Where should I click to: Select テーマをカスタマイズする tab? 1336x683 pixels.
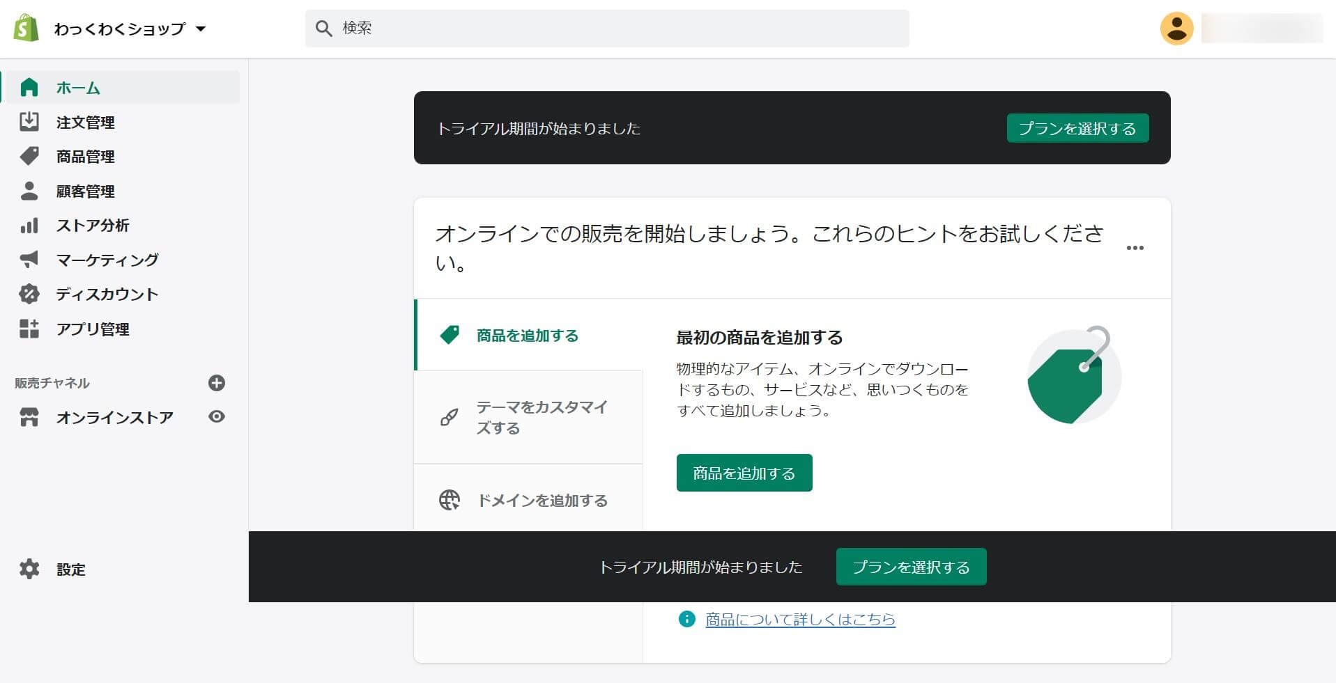528,417
